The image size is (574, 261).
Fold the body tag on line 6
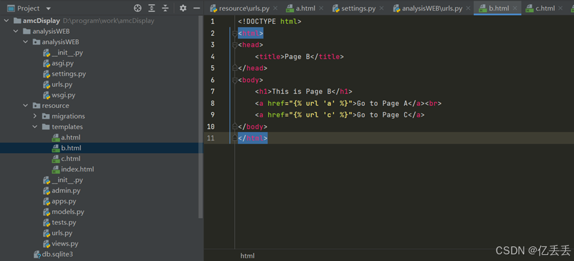click(235, 80)
